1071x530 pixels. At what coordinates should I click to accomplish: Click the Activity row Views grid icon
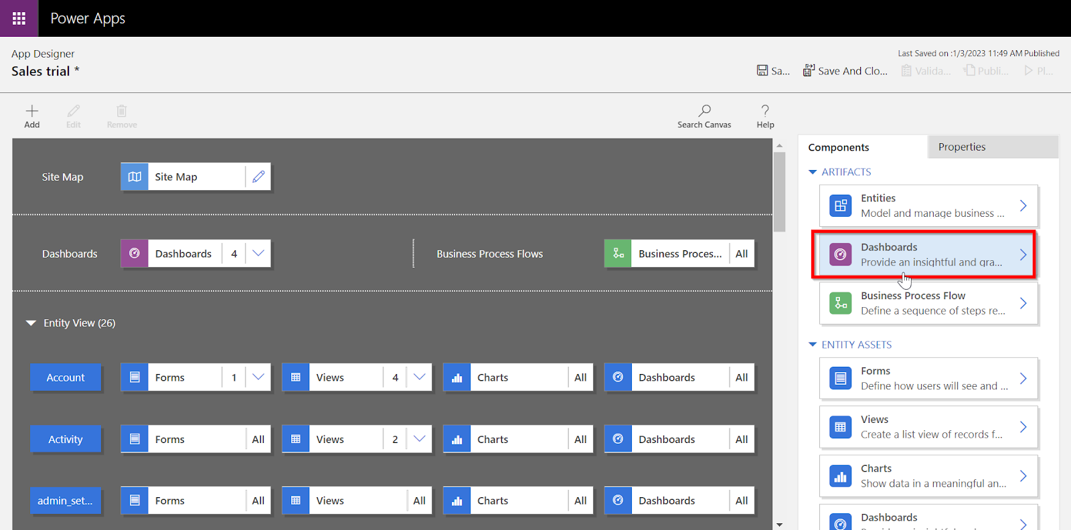click(x=296, y=439)
